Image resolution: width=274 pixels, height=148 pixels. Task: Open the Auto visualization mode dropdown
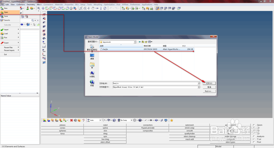[x=100, y=120]
